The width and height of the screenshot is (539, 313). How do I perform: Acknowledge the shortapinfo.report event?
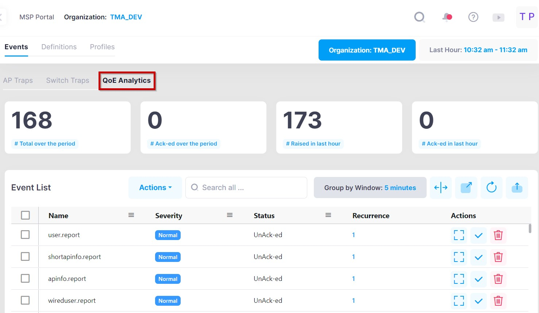tap(478, 257)
